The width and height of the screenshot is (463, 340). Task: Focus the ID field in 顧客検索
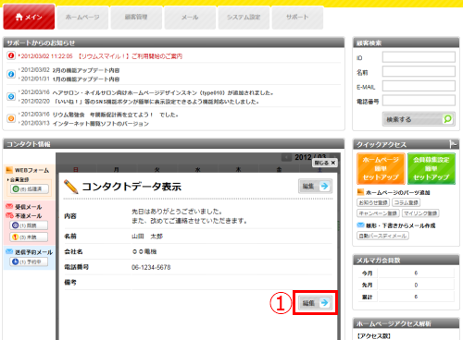click(419, 57)
